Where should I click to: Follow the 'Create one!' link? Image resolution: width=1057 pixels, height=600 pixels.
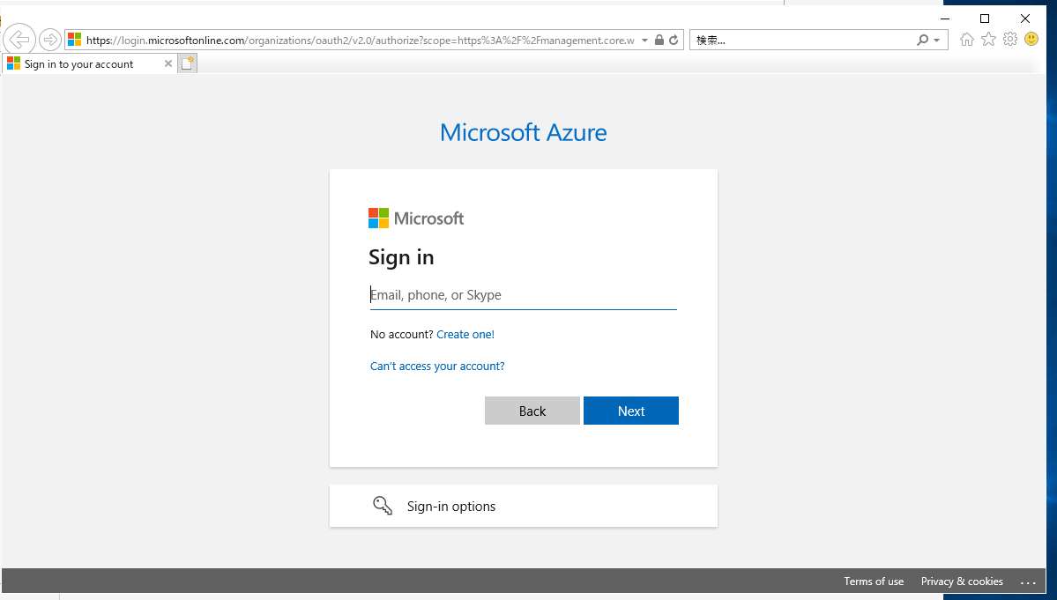[x=465, y=335]
